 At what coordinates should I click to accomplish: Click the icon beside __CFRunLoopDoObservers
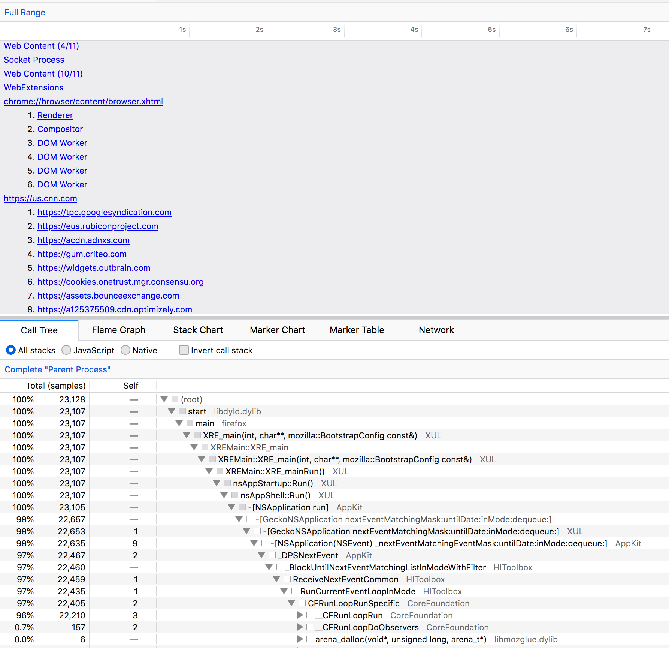[x=310, y=627]
